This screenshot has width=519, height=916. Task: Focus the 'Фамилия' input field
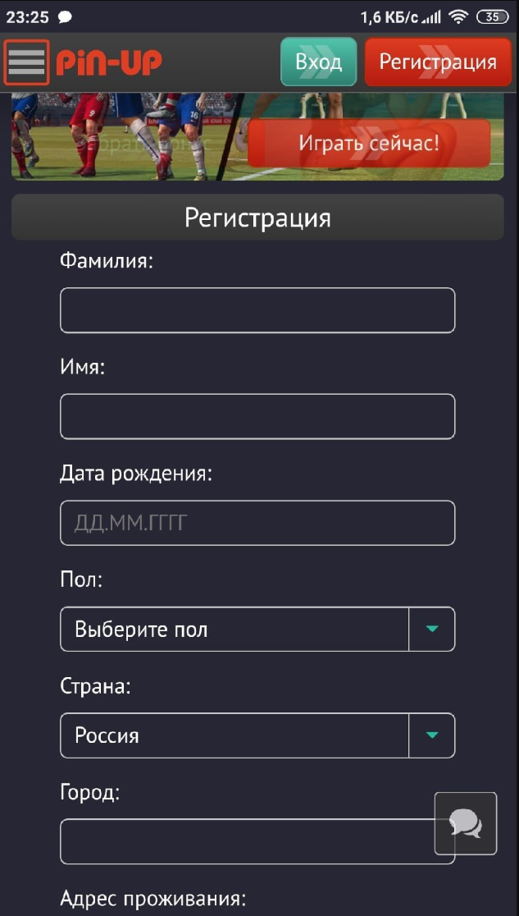pos(257,310)
